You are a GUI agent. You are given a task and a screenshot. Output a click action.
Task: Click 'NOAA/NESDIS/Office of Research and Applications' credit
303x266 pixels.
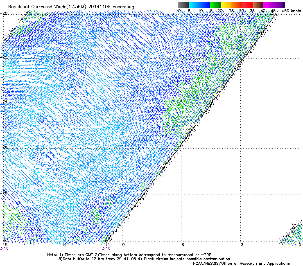pyautogui.click(x=241, y=264)
